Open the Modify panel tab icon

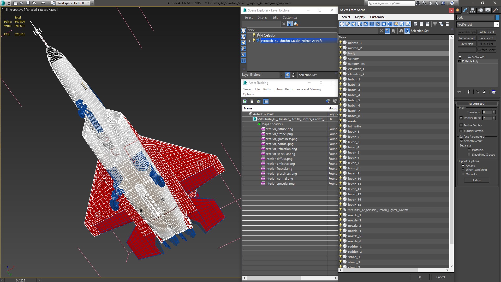[465, 10]
